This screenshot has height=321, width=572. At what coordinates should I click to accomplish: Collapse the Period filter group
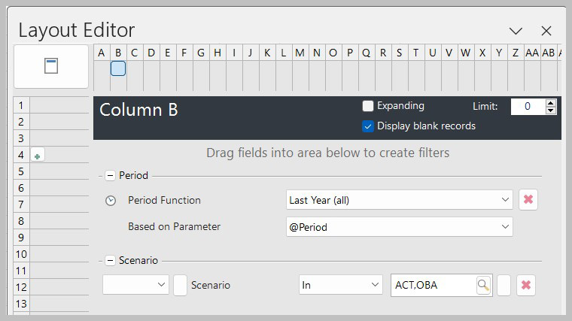[110, 175]
